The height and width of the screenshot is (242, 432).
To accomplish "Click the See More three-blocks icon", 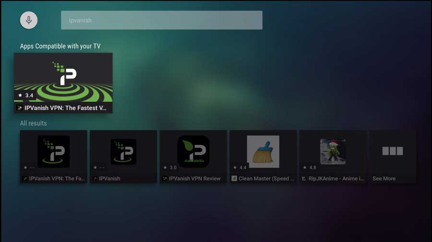I will coord(393,151).
